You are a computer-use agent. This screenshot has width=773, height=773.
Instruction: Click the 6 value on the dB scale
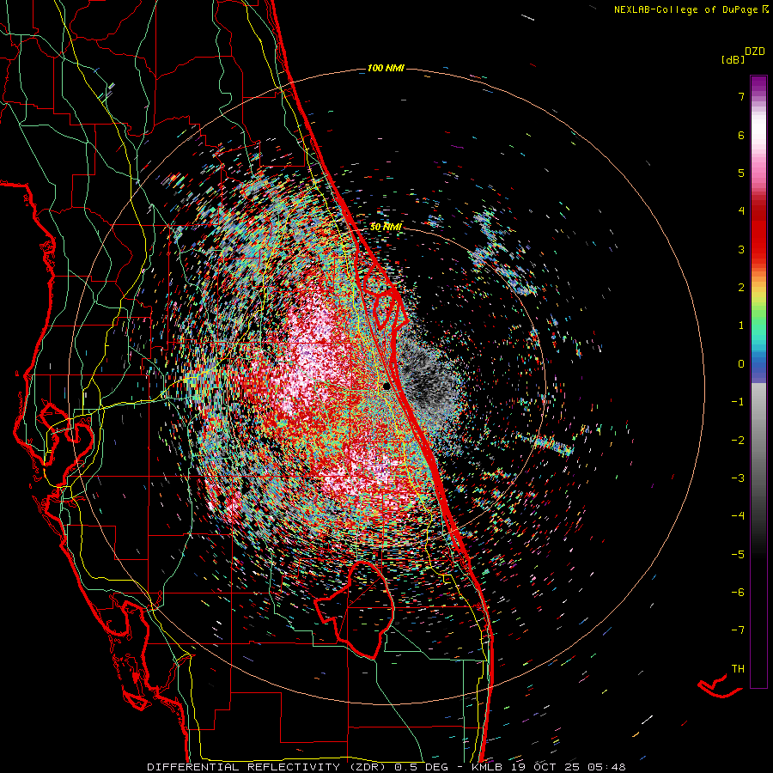click(741, 135)
